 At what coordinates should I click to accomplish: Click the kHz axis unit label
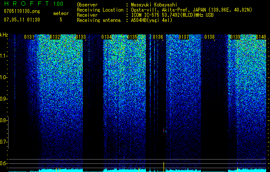tap(4, 35)
